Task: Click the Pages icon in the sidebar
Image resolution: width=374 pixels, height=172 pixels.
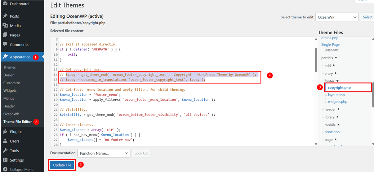Action: [x=5, y=35]
